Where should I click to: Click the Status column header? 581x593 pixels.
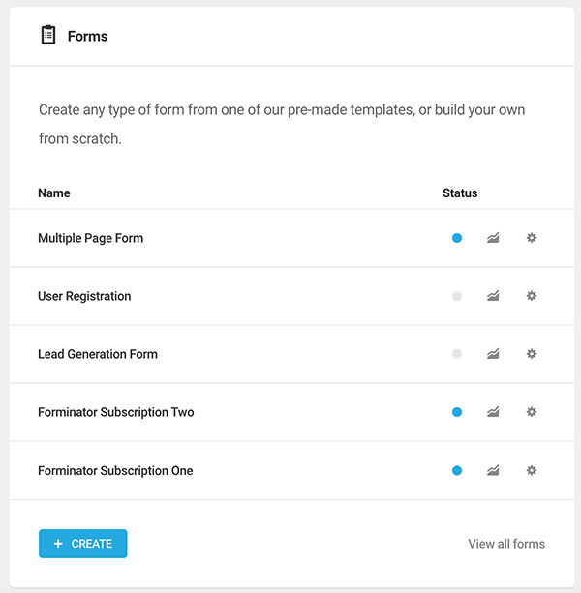coord(460,193)
